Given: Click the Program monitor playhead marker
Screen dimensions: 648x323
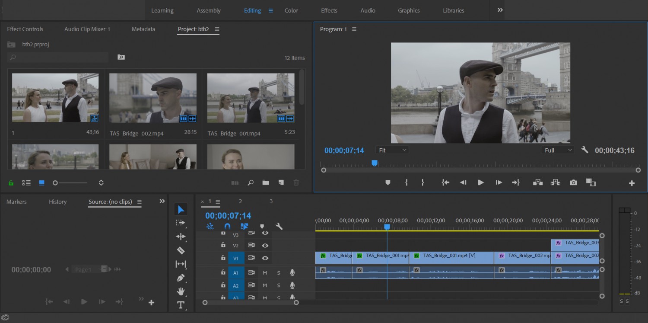Looking at the screenshot, I should point(375,163).
